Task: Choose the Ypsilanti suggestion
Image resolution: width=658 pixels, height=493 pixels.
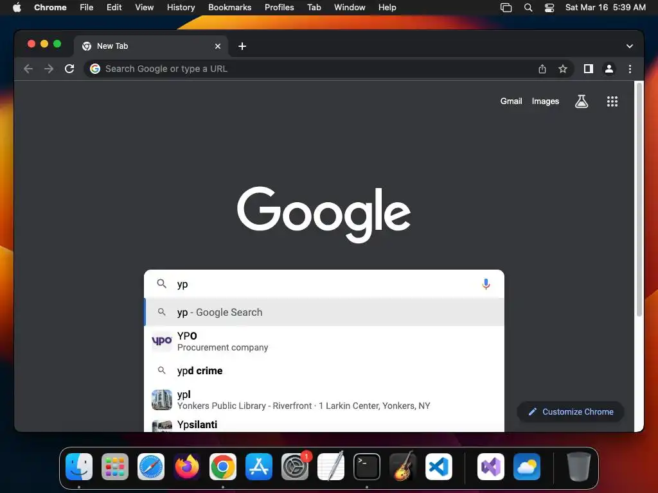Action: [324, 424]
